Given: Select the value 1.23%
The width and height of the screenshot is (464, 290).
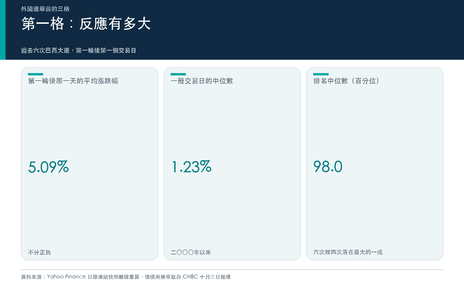Looking at the screenshot, I should [191, 167].
